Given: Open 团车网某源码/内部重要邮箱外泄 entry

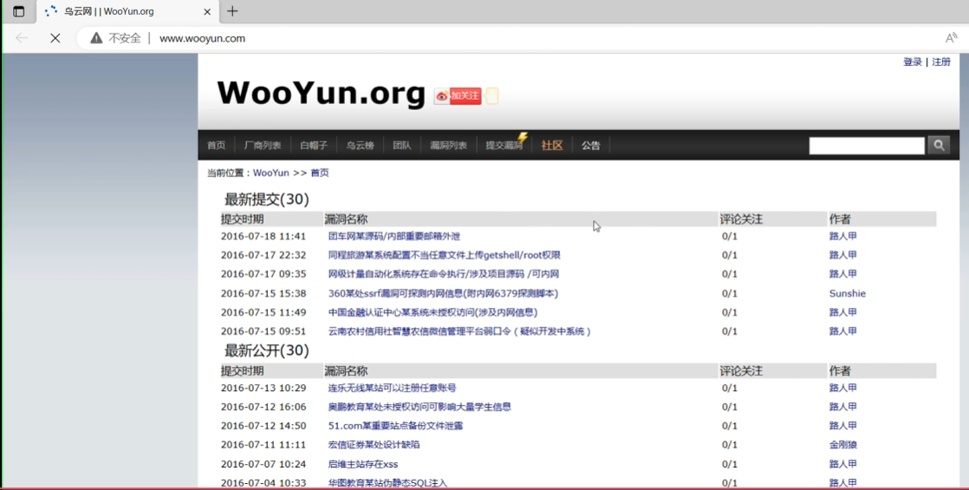Looking at the screenshot, I should coord(393,236).
